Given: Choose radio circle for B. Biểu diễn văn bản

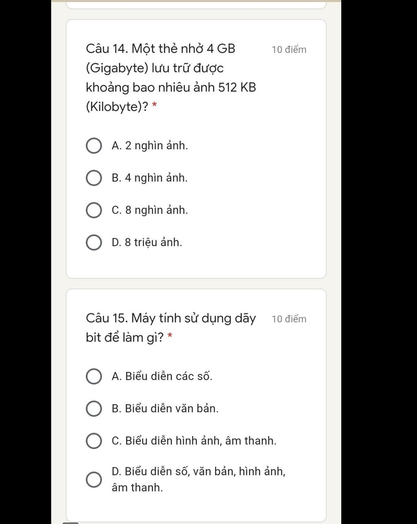Looking at the screenshot, I should pos(94,409).
